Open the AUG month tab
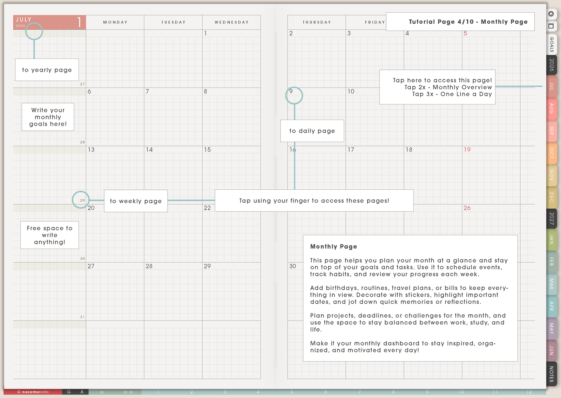Viewport: 561px width, 398px height. (x=552, y=108)
